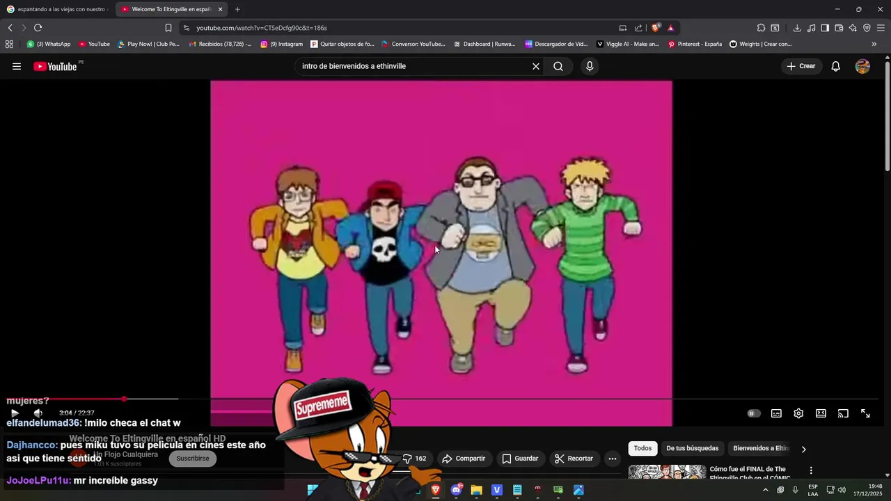Toggle the autoplay switch
This screenshot has height=501, width=891.
pyautogui.click(x=753, y=413)
